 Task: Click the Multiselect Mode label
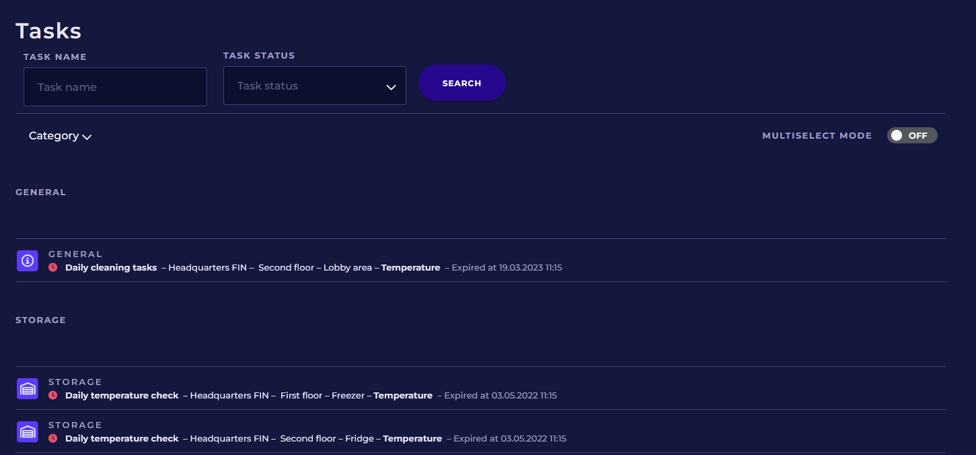click(817, 136)
